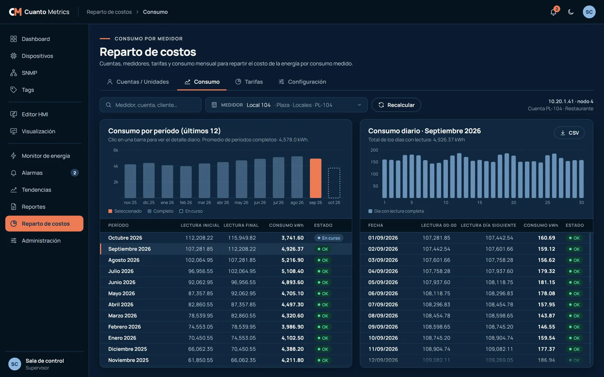Open Tags in the sidebar

point(44,90)
